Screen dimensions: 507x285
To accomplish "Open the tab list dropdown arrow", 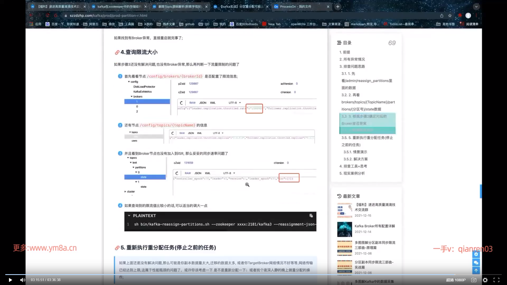I will click(x=476, y=7).
